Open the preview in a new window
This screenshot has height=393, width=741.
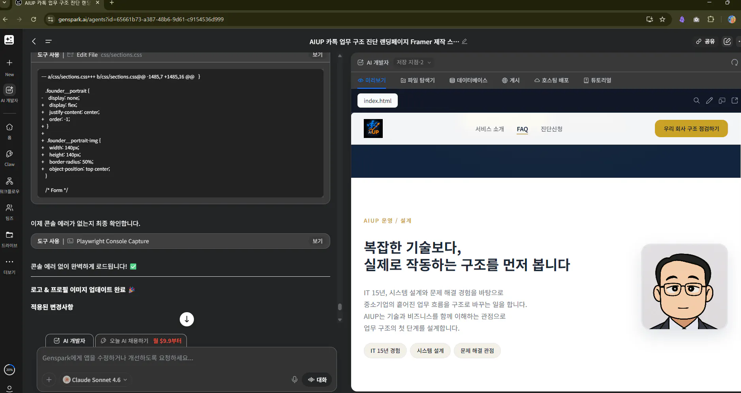tap(735, 101)
